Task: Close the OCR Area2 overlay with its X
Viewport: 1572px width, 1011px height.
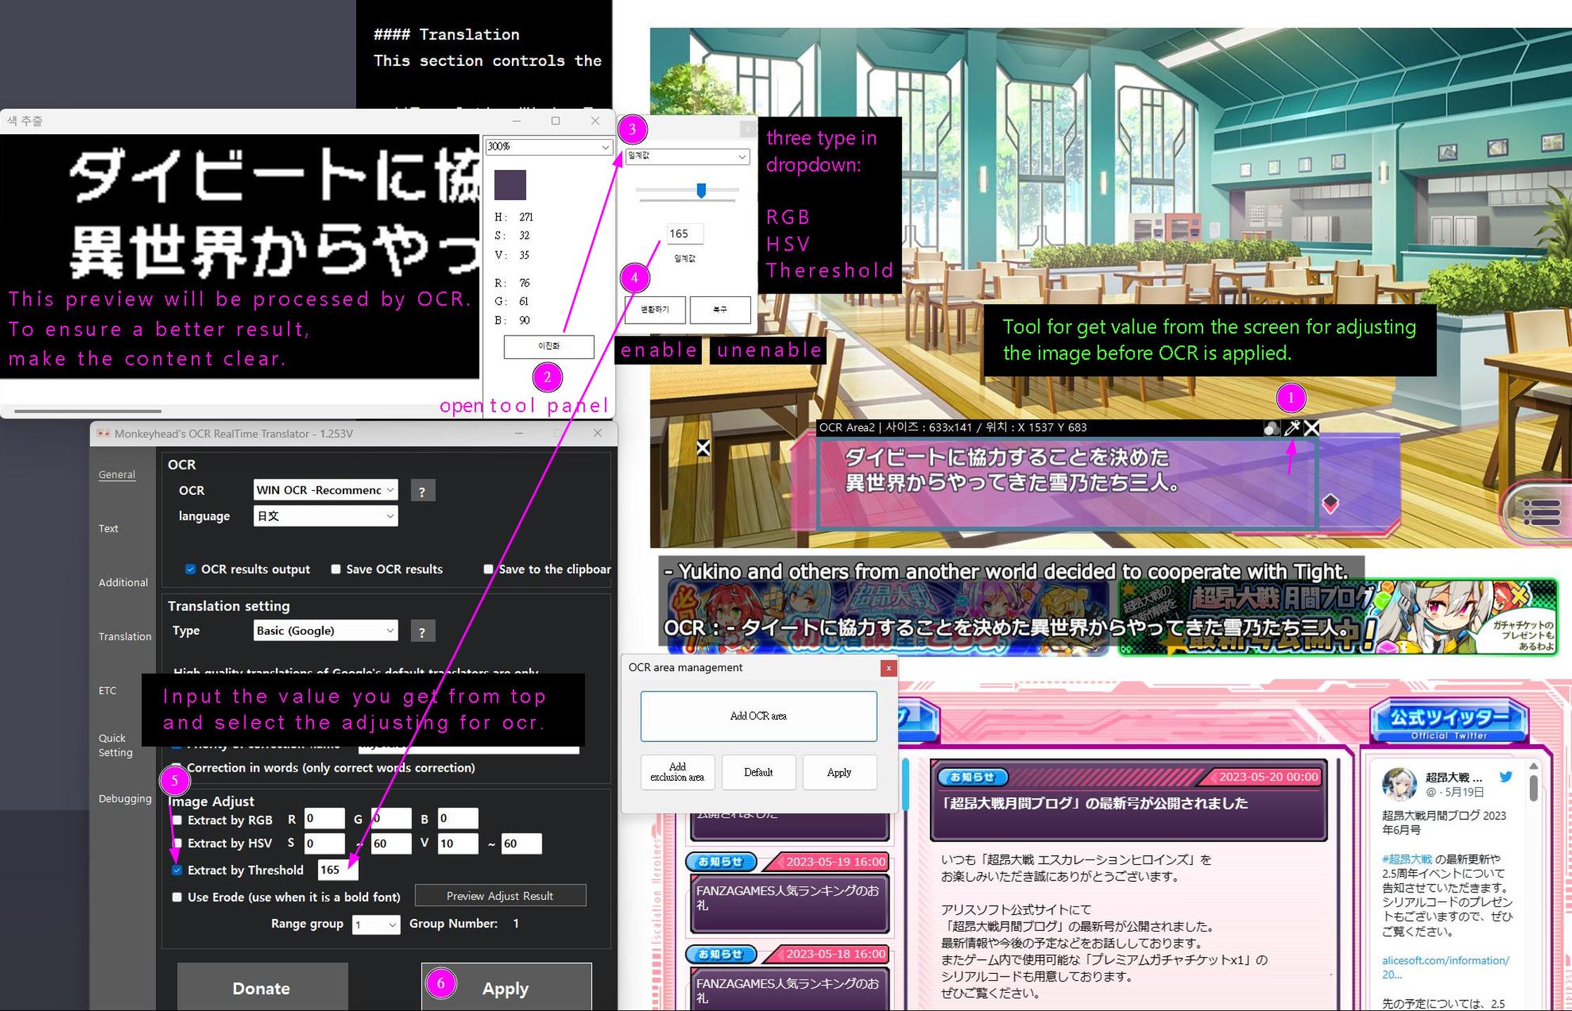Action: click(1311, 428)
